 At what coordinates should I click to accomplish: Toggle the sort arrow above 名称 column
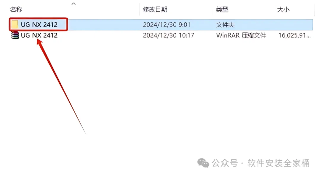(x=74, y=4)
